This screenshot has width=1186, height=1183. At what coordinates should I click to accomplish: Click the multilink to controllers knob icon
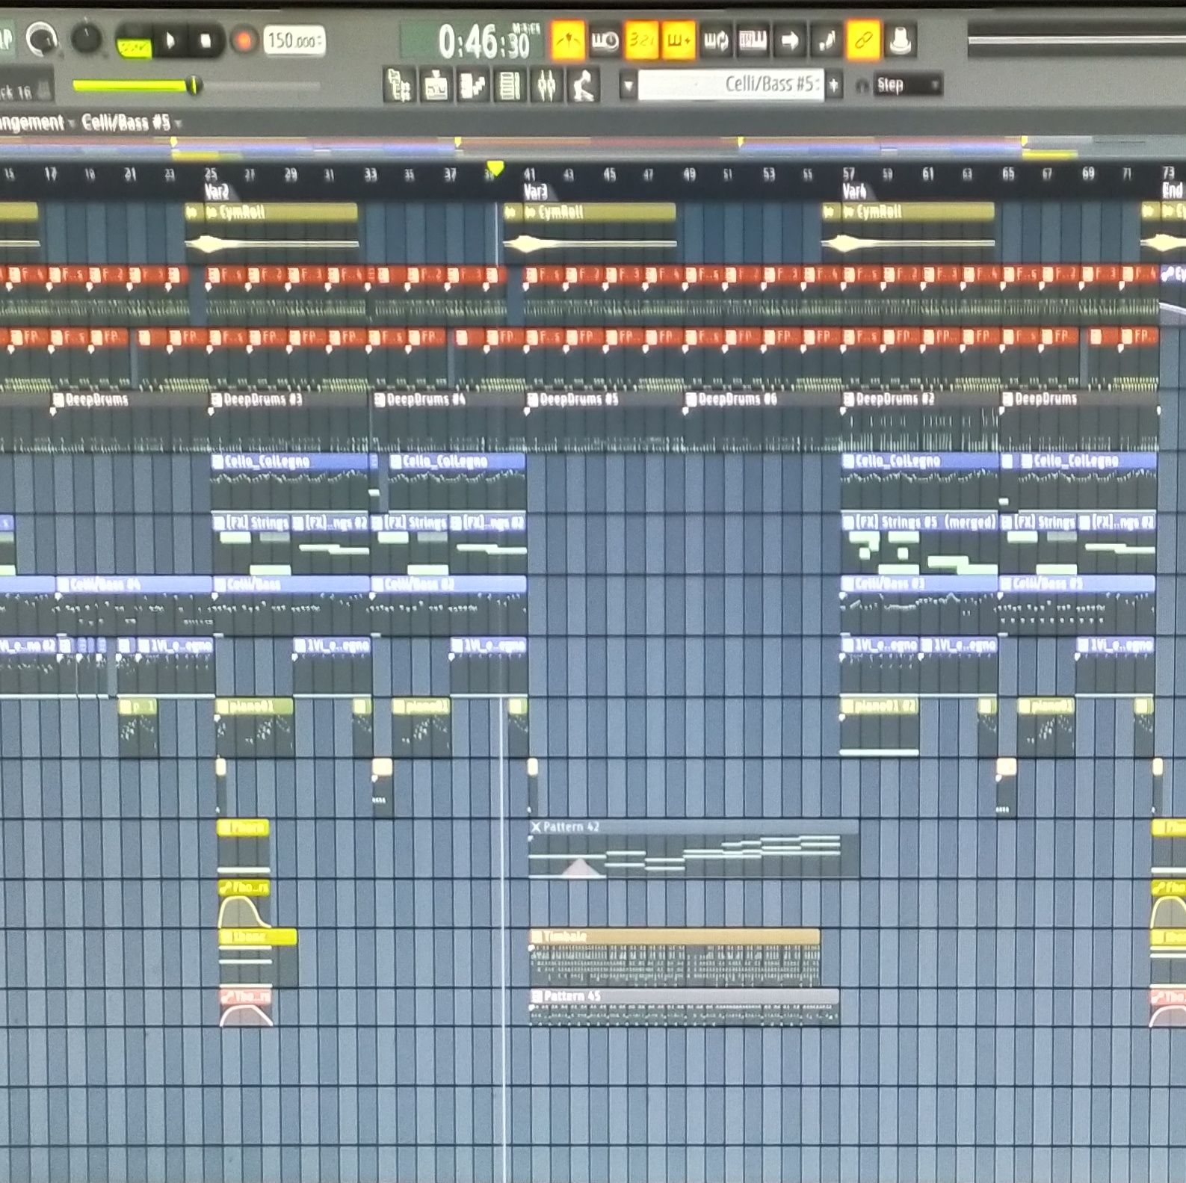(901, 40)
